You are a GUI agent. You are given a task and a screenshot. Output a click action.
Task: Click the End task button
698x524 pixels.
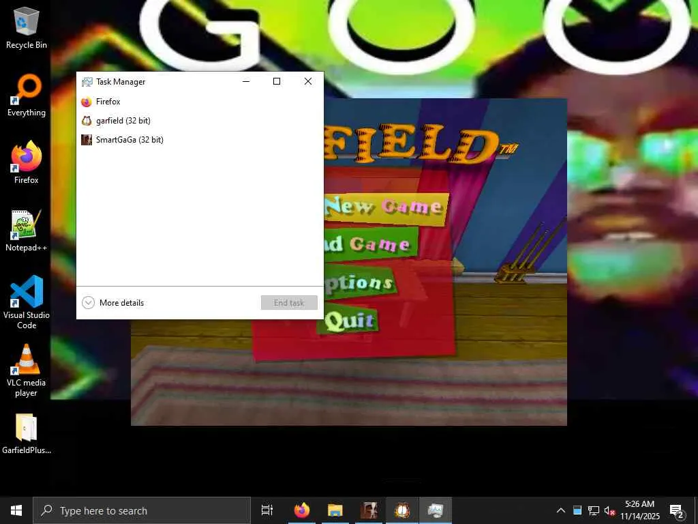point(289,303)
